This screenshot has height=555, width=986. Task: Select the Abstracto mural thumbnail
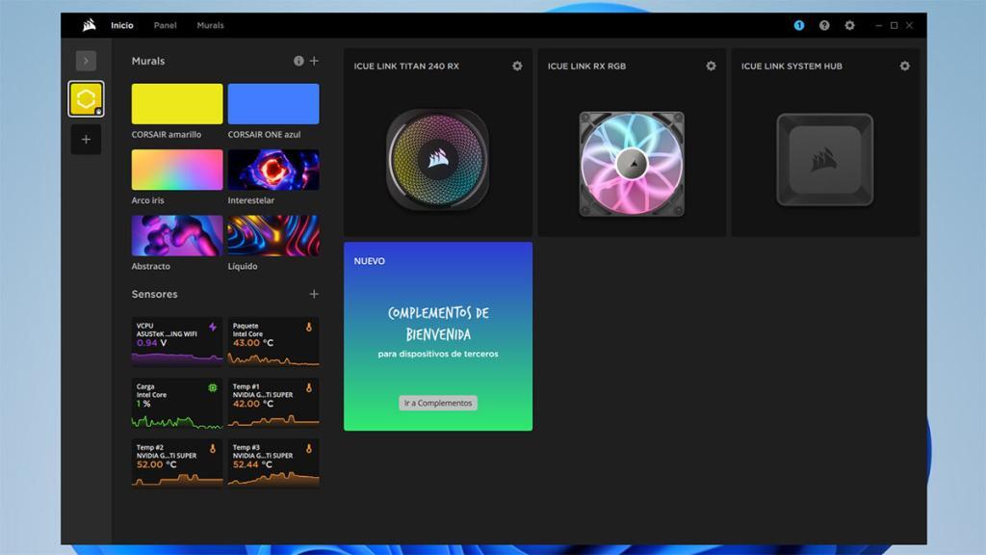click(x=177, y=235)
